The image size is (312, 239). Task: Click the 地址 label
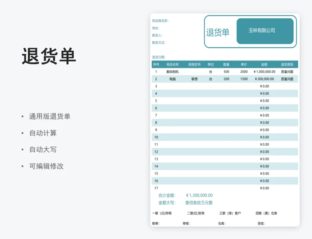click(x=156, y=28)
